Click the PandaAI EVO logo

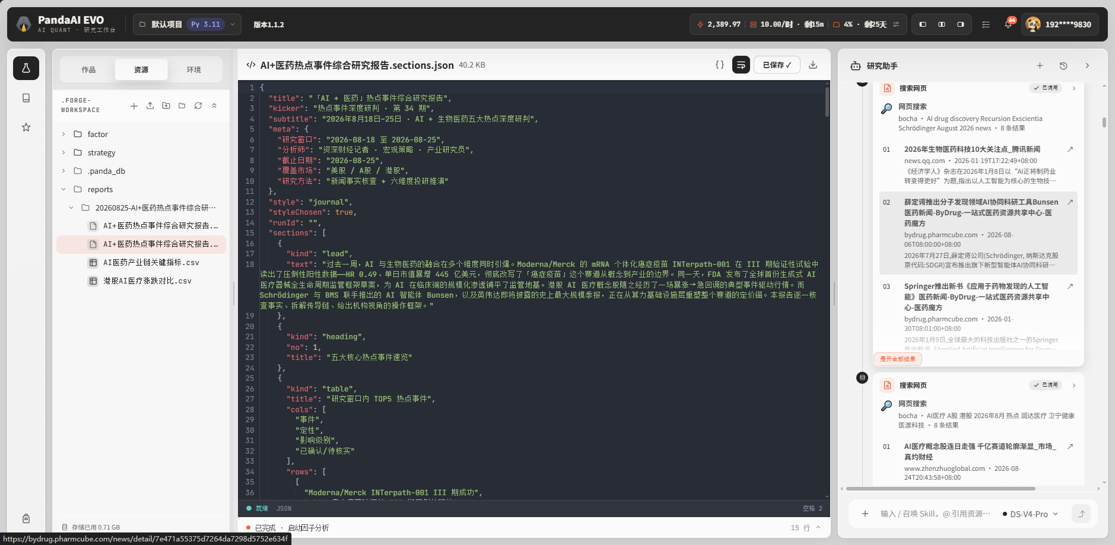tap(24, 24)
